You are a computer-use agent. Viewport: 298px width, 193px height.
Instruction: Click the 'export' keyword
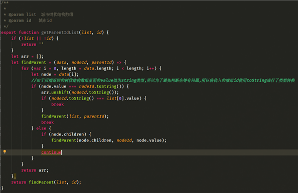coord(9,32)
